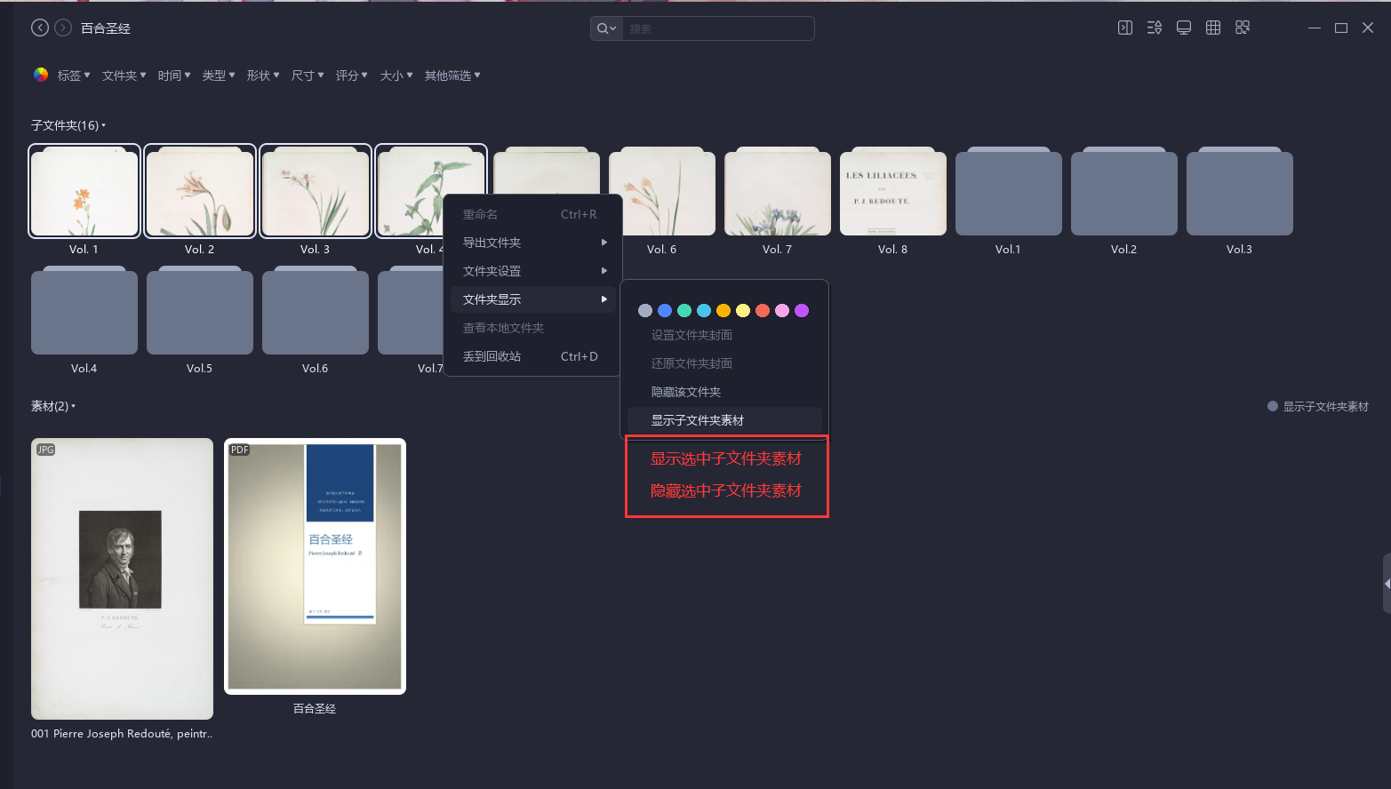Open the 导出文件夹 submenu

532,243
